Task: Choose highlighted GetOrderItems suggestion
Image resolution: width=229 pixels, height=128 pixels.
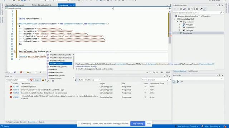Action: tap(61, 64)
